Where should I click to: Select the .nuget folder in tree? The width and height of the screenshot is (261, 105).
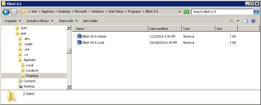point(28,44)
